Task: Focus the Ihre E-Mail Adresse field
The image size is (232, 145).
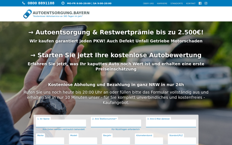Action: (171, 123)
